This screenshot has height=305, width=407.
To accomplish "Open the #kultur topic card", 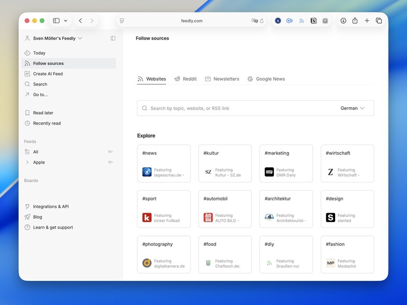I will (225, 164).
